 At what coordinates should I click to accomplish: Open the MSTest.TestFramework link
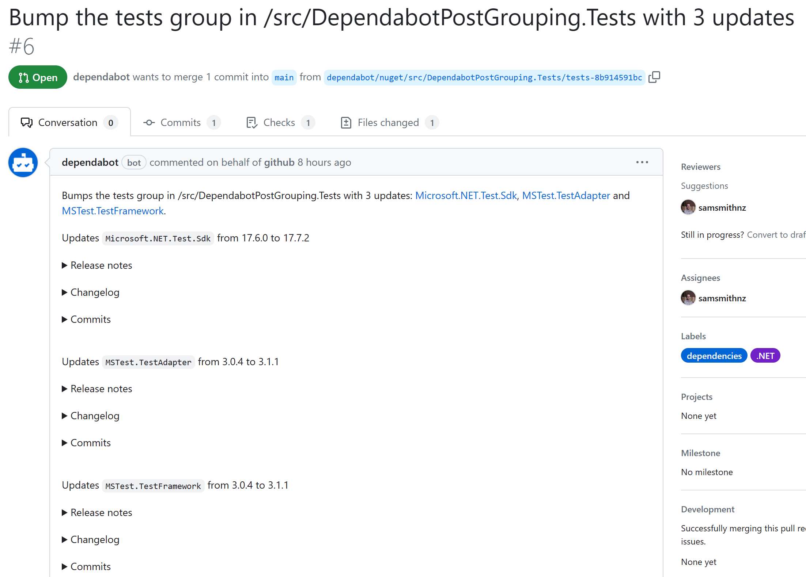click(113, 211)
